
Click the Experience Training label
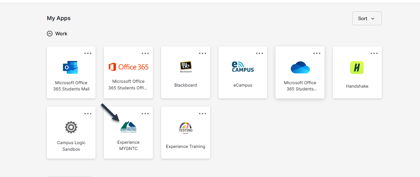pyautogui.click(x=186, y=147)
